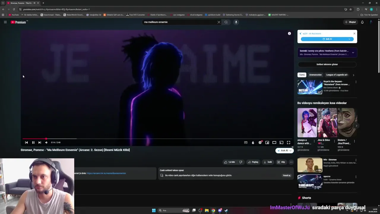
Task: Open the arcane.lnk.to description link
Action: pyautogui.click(x=106, y=173)
